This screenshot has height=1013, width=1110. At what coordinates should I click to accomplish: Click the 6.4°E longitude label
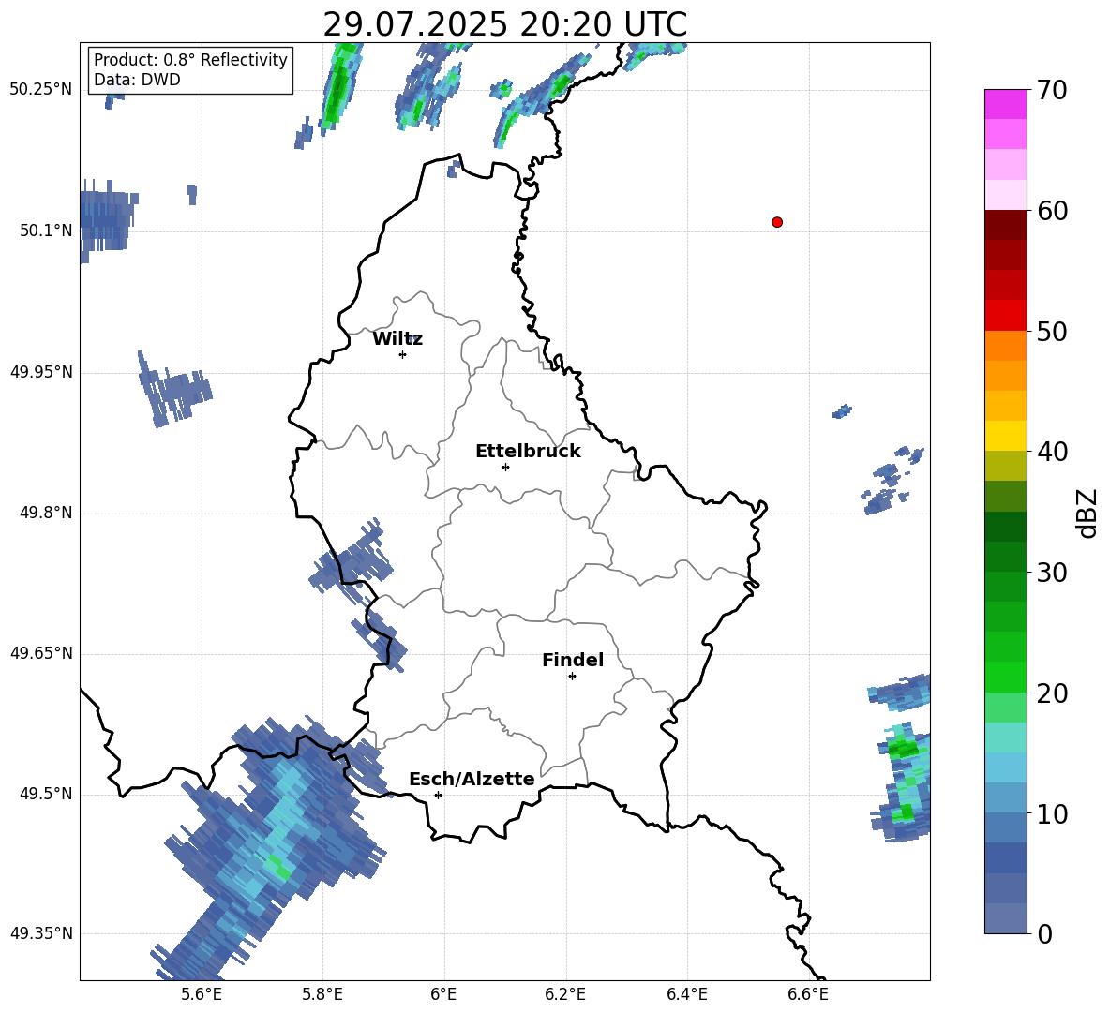click(x=687, y=994)
